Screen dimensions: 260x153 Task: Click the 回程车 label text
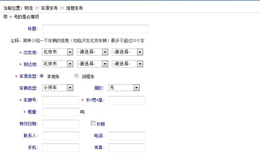[x=88, y=76]
